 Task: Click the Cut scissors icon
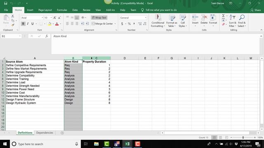13,16
